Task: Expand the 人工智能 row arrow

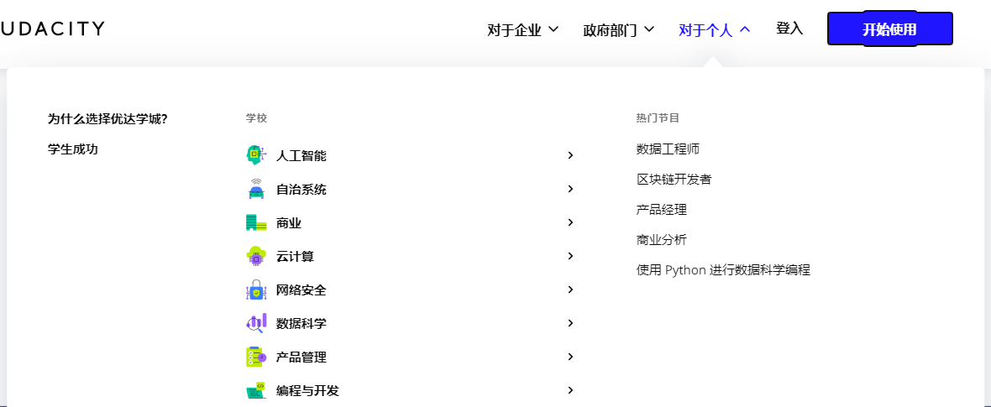Action: pos(570,155)
